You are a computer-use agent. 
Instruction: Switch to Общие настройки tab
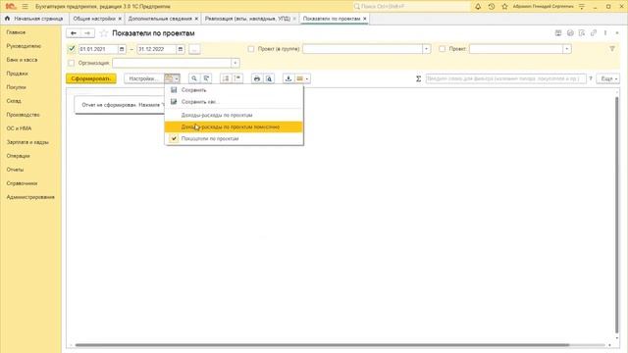tap(94, 19)
